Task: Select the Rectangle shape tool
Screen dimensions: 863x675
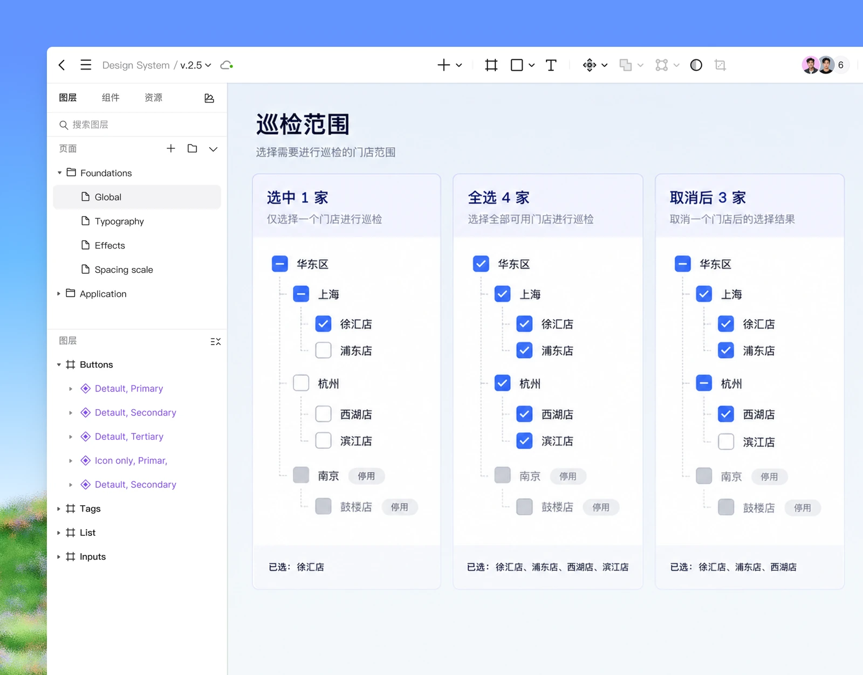Action: click(517, 65)
